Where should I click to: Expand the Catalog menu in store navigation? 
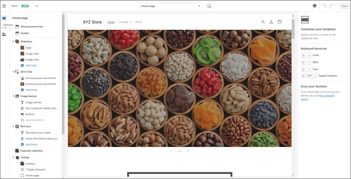point(125,22)
